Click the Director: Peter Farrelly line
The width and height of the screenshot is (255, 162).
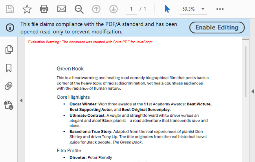91,158
